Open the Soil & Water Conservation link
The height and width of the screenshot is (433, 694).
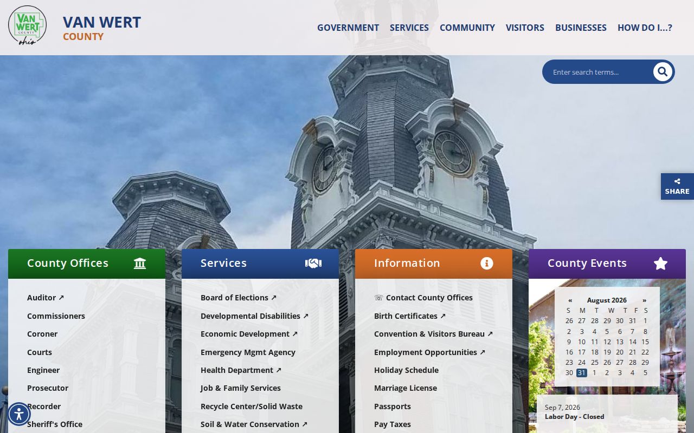254,424
